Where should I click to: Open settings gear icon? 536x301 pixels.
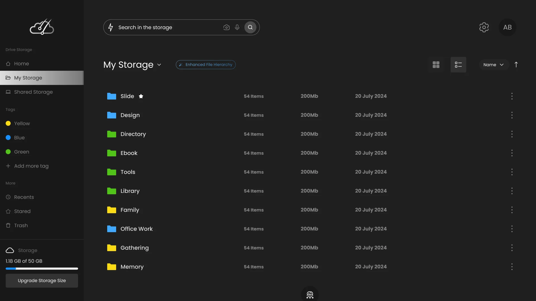pyautogui.click(x=484, y=27)
